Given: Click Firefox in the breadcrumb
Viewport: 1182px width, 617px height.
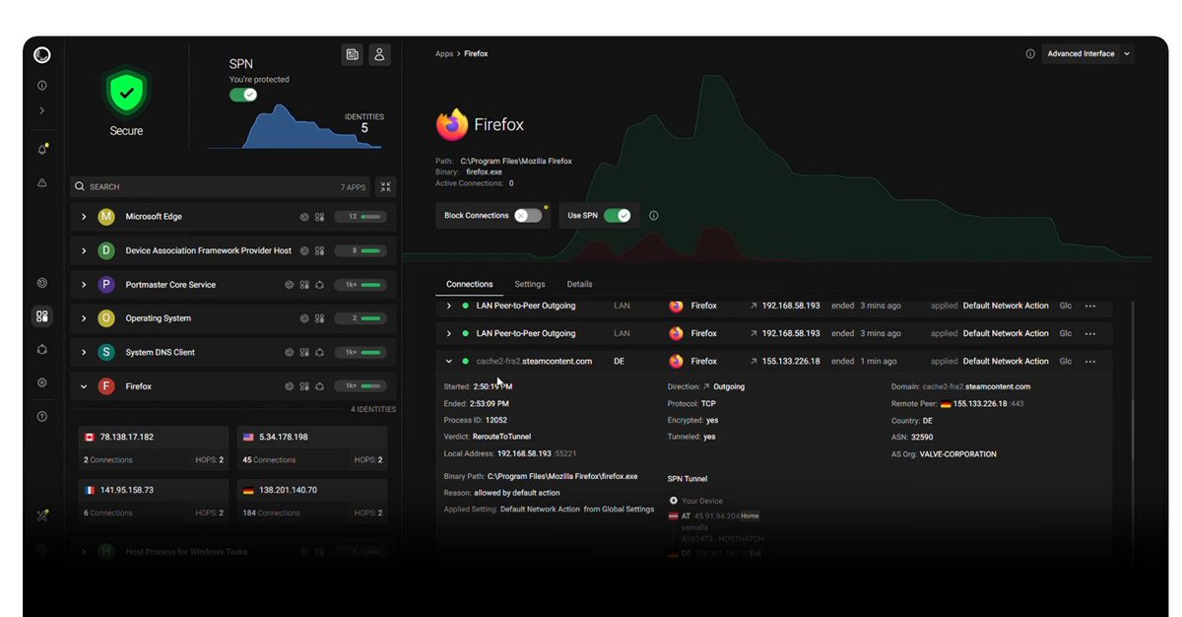Looking at the screenshot, I should point(476,54).
